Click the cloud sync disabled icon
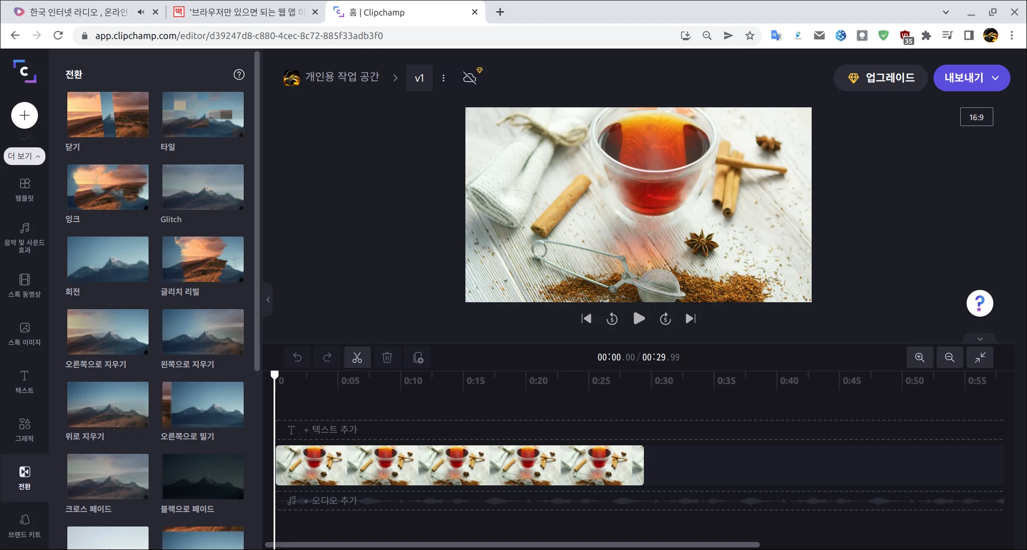The image size is (1027, 550). 470,77
